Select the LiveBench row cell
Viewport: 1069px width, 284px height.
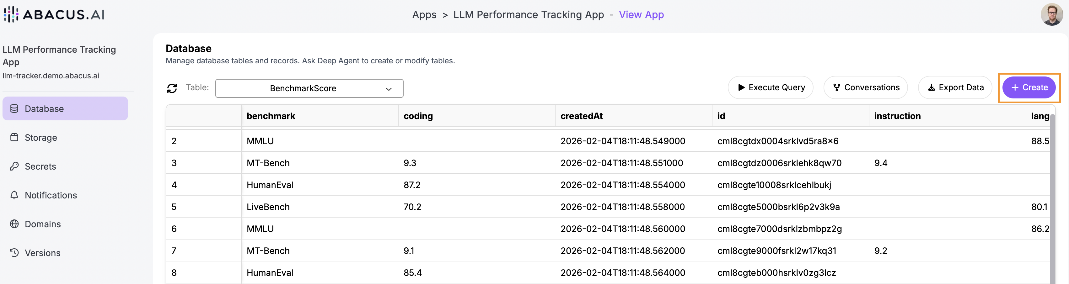tap(268, 207)
